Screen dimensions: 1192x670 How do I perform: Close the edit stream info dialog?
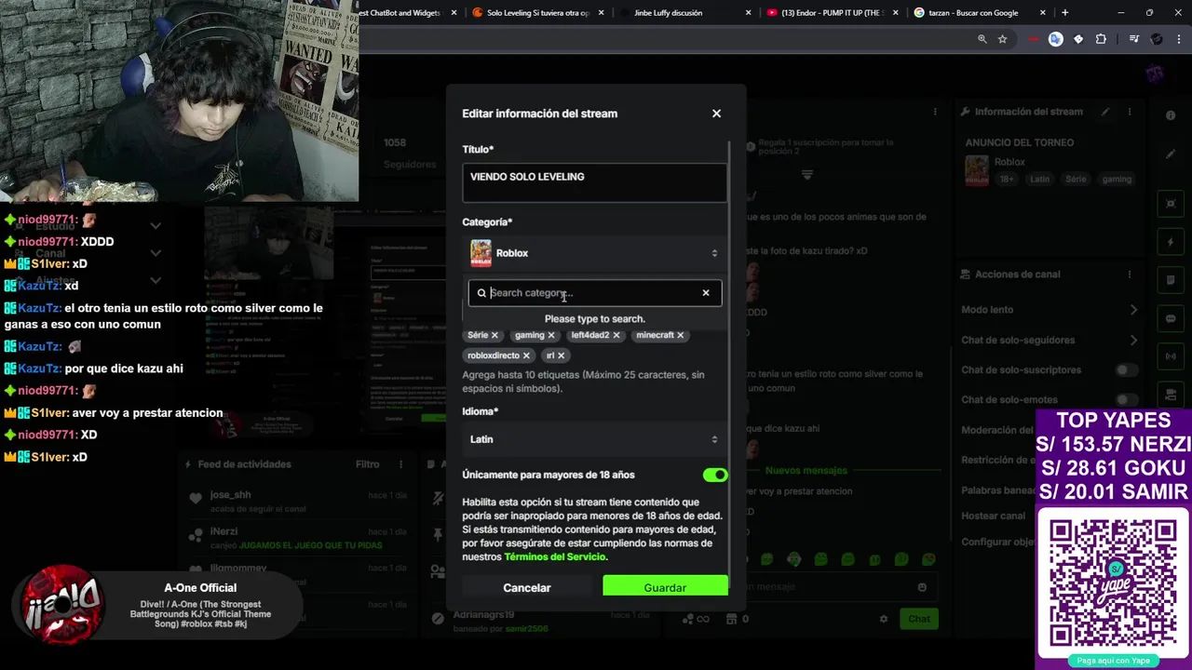716,114
